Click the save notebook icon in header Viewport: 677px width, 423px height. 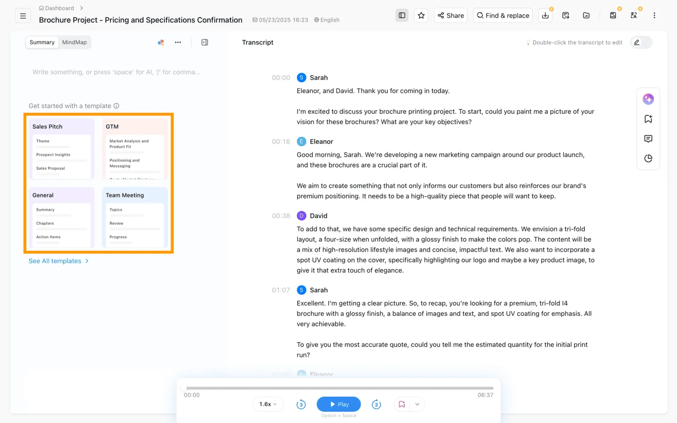point(613,16)
